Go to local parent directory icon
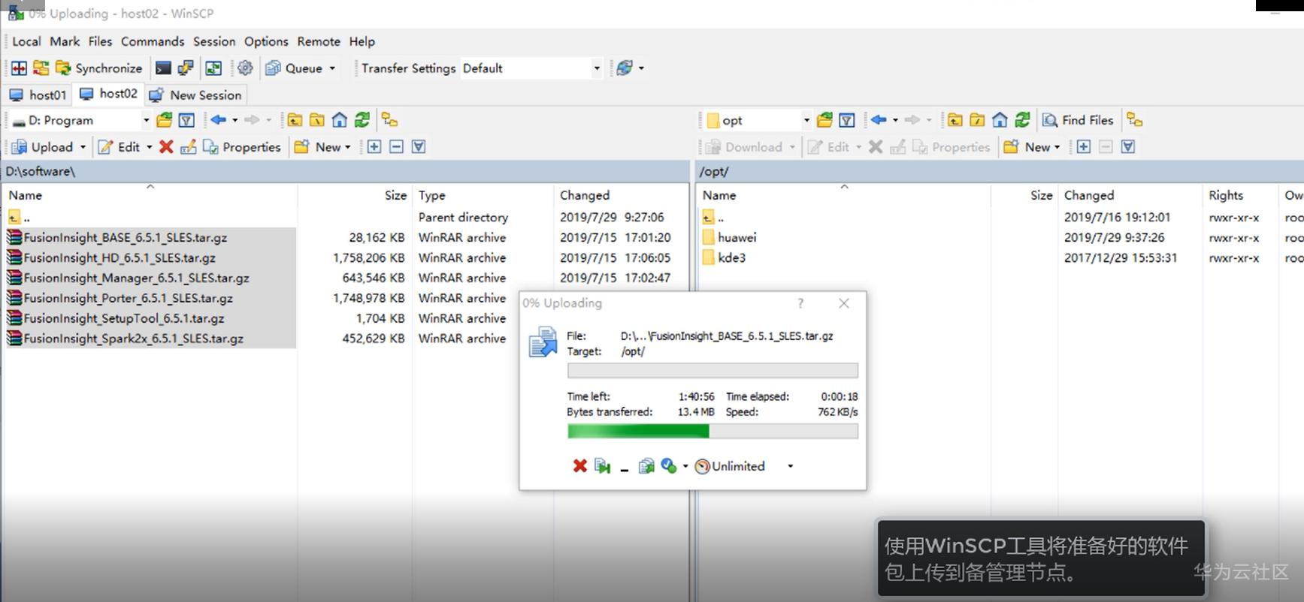Screen dimensions: 1304x602 coord(295,120)
